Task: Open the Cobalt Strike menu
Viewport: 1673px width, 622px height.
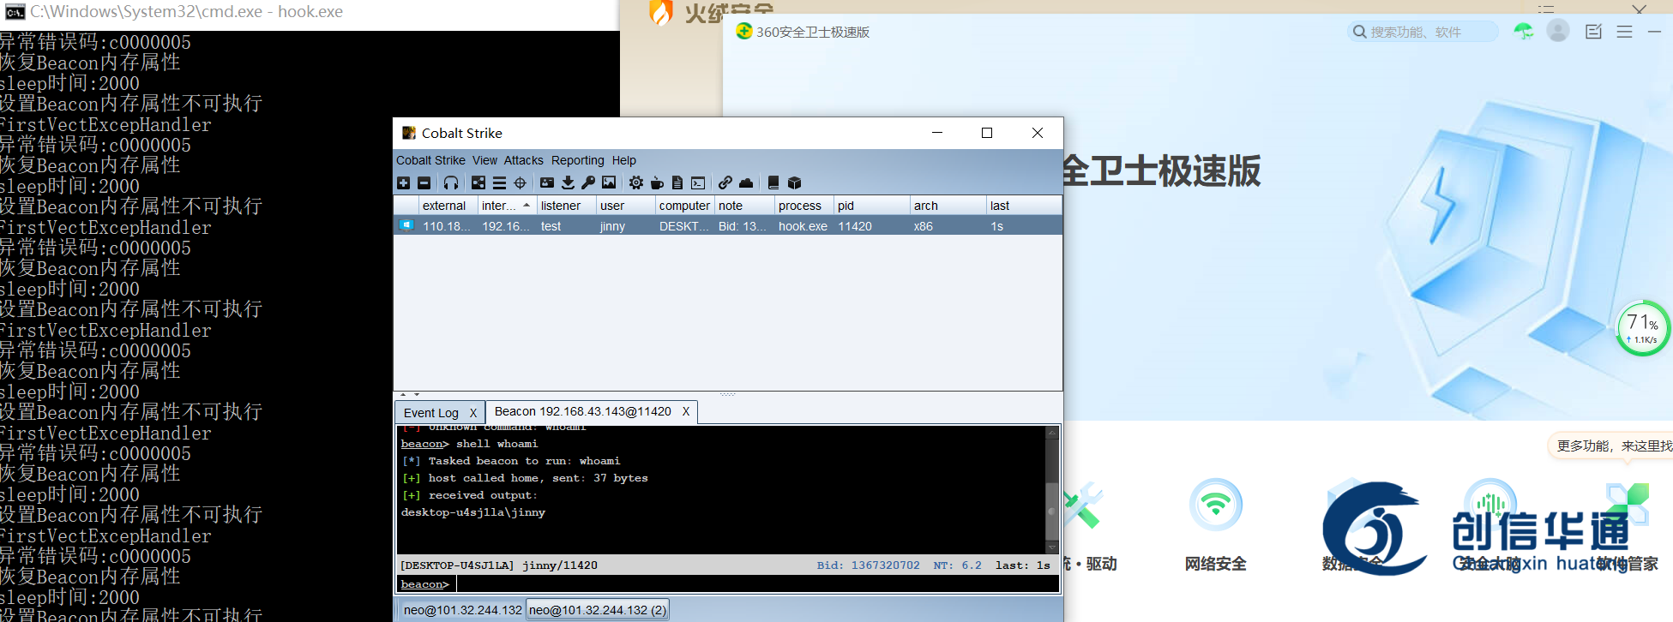Action: [430, 160]
